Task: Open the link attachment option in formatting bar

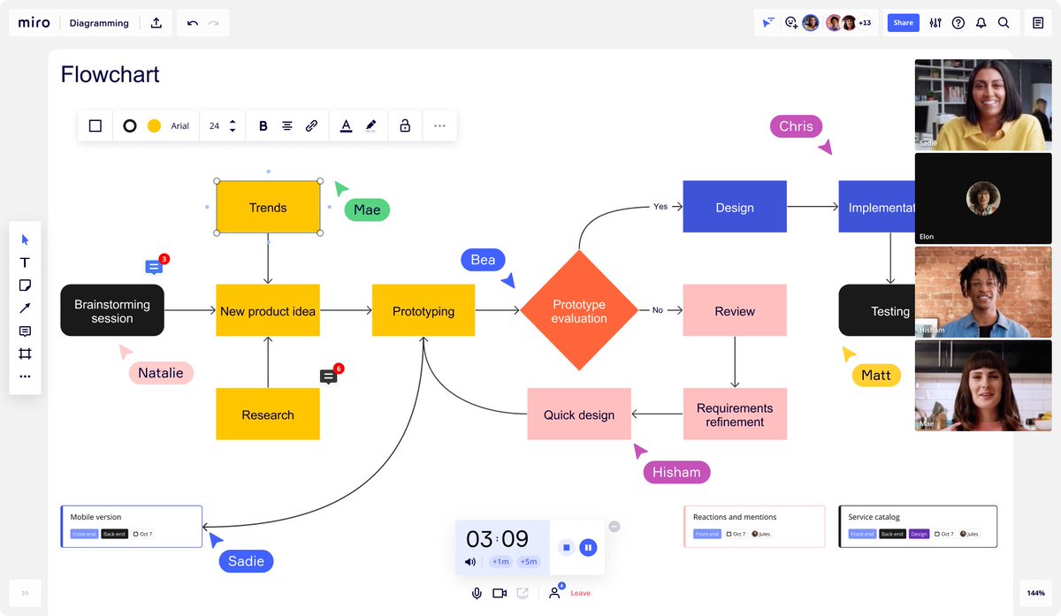Action: click(x=311, y=125)
